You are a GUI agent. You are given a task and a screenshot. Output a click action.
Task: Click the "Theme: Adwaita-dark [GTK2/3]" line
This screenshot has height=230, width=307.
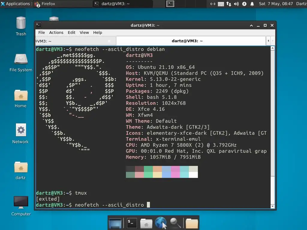point(168,127)
